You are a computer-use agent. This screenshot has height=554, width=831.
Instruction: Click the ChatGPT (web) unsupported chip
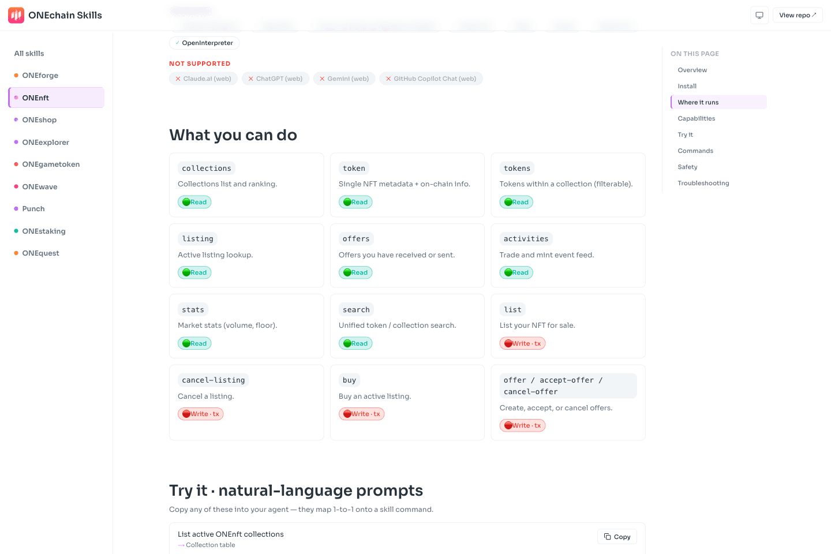coord(276,78)
